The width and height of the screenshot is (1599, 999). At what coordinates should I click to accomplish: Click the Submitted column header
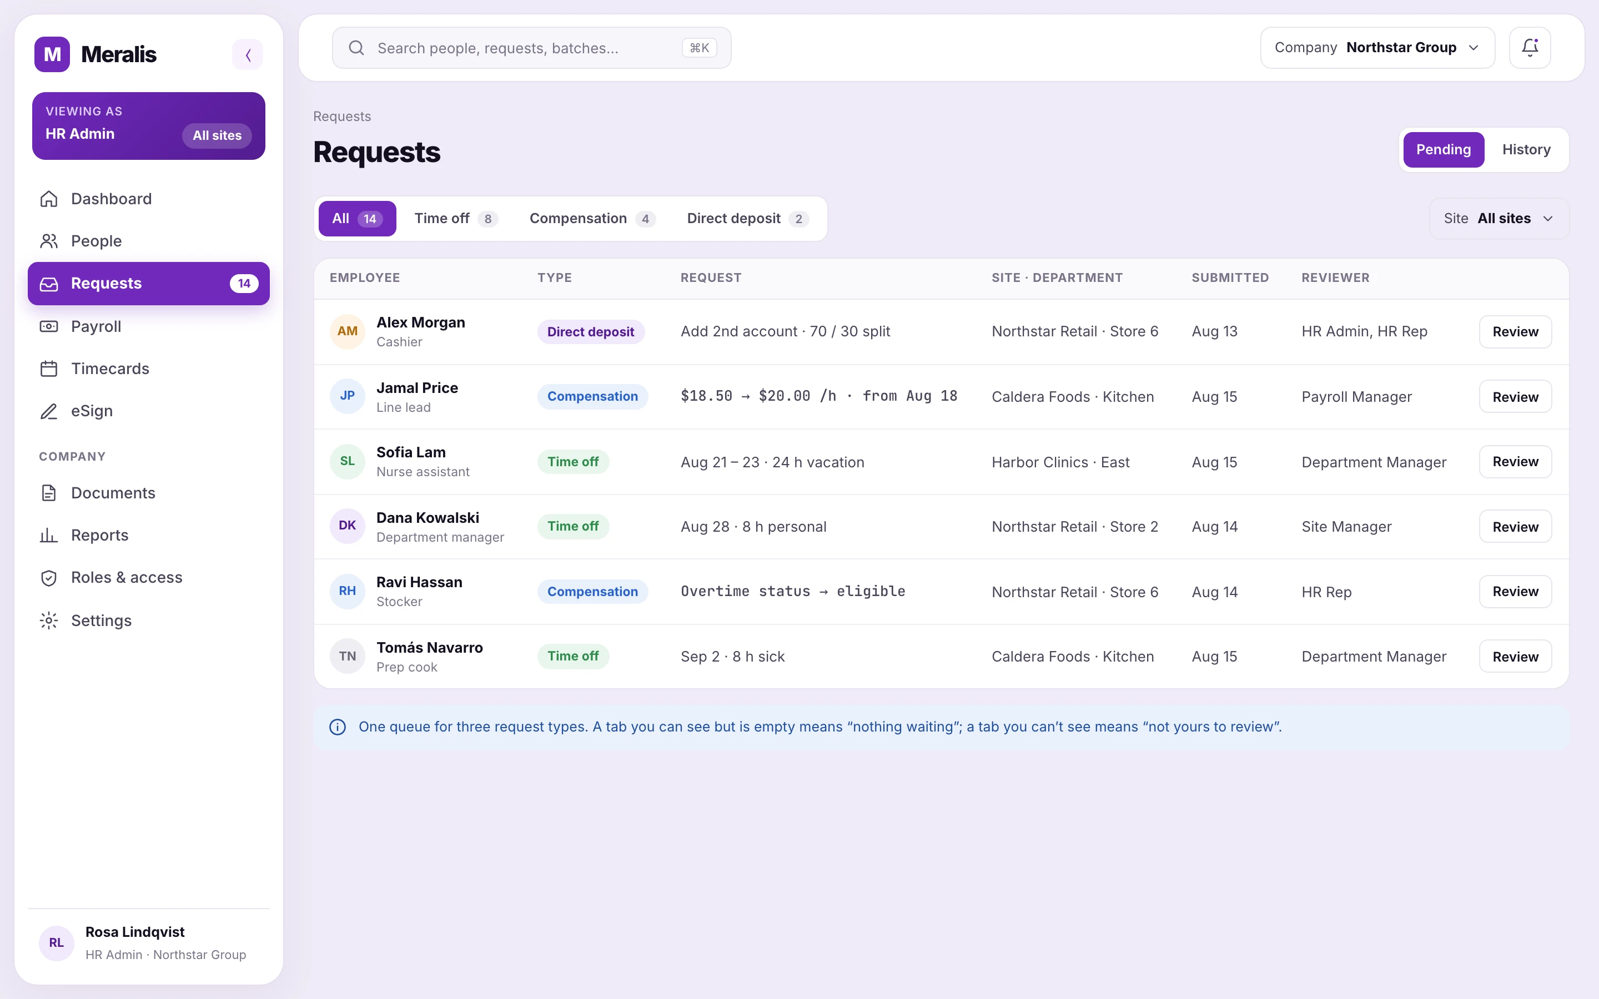tap(1230, 277)
